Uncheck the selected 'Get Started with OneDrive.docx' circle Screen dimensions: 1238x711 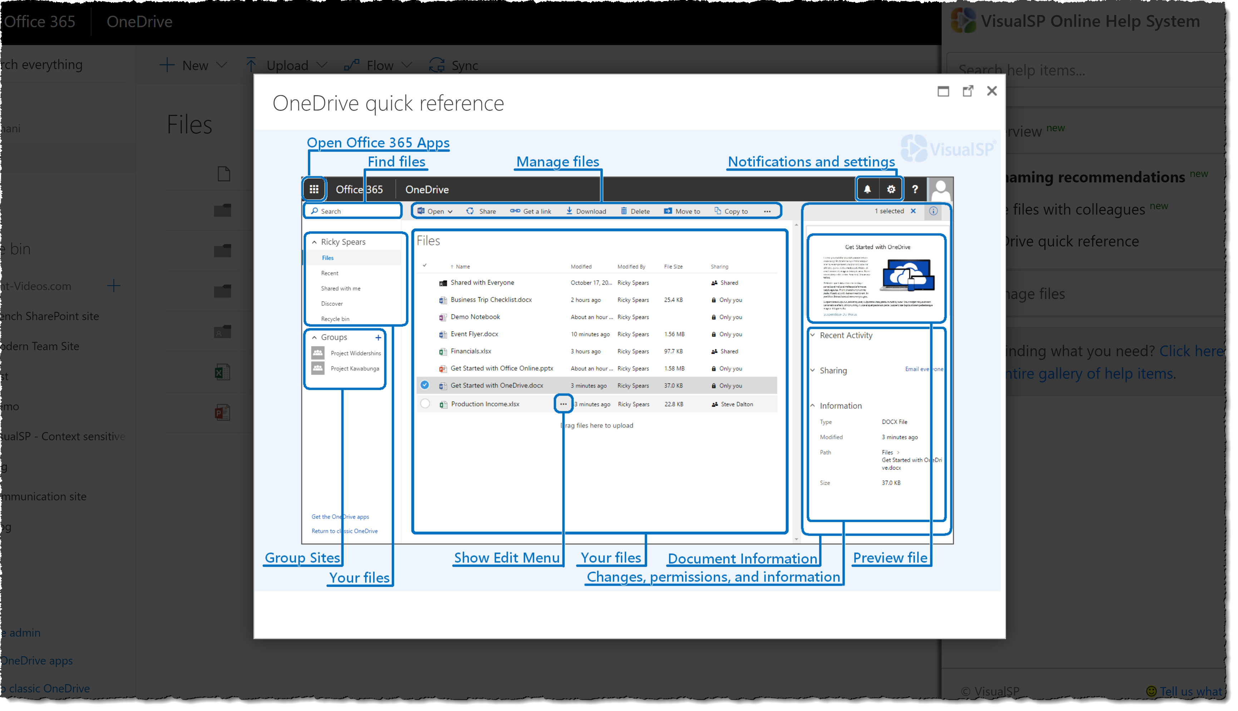425,386
